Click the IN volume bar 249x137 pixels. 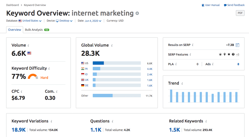[117, 69]
